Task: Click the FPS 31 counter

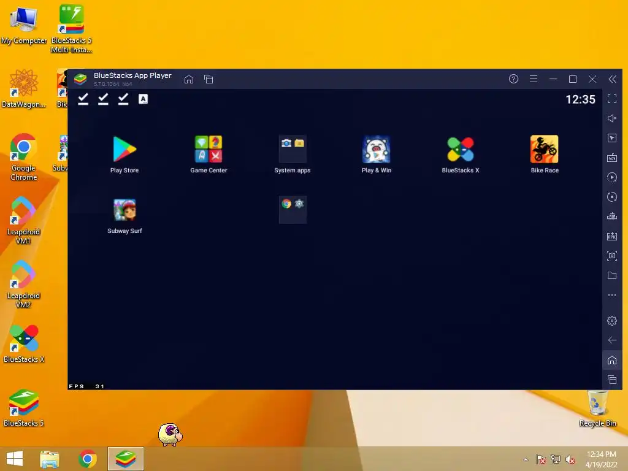Action: pyautogui.click(x=86, y=386)
